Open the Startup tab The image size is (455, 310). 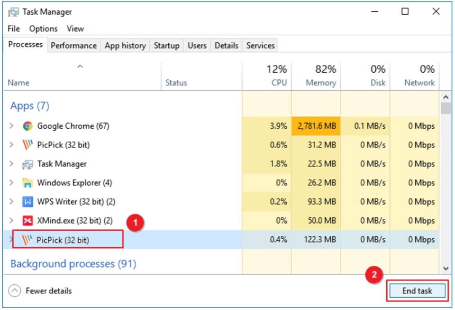pos(166,46)
